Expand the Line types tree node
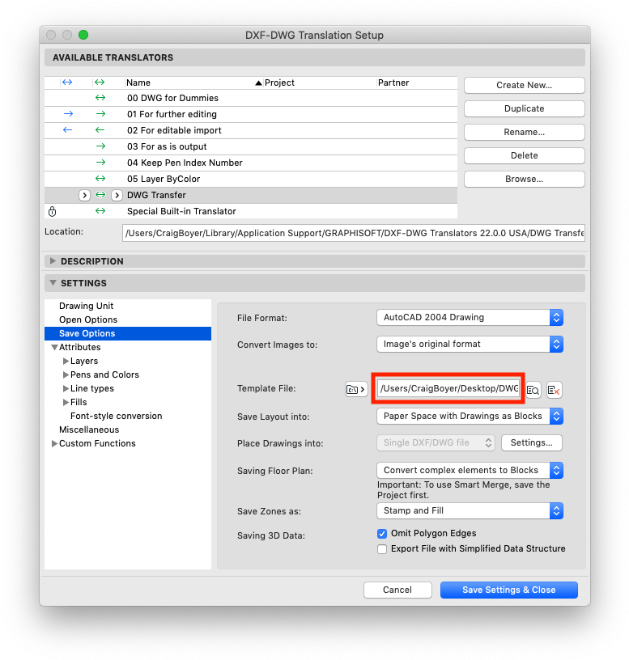Viewport: 629px width, 660px height. pos(66,388)
